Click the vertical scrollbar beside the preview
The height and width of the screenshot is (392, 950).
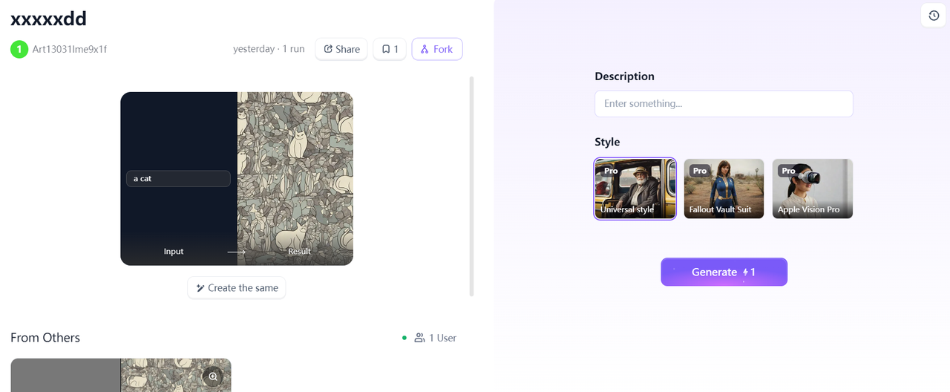471,186
